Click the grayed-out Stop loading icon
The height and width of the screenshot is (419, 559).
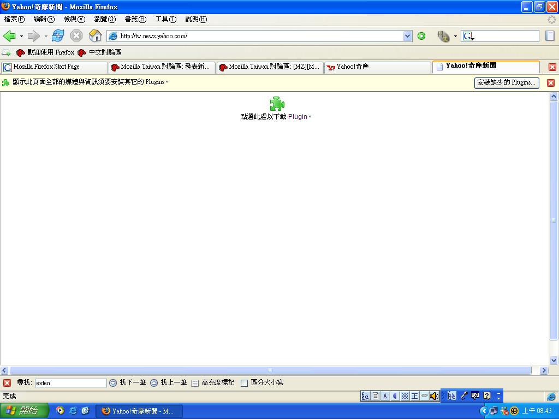76,36
